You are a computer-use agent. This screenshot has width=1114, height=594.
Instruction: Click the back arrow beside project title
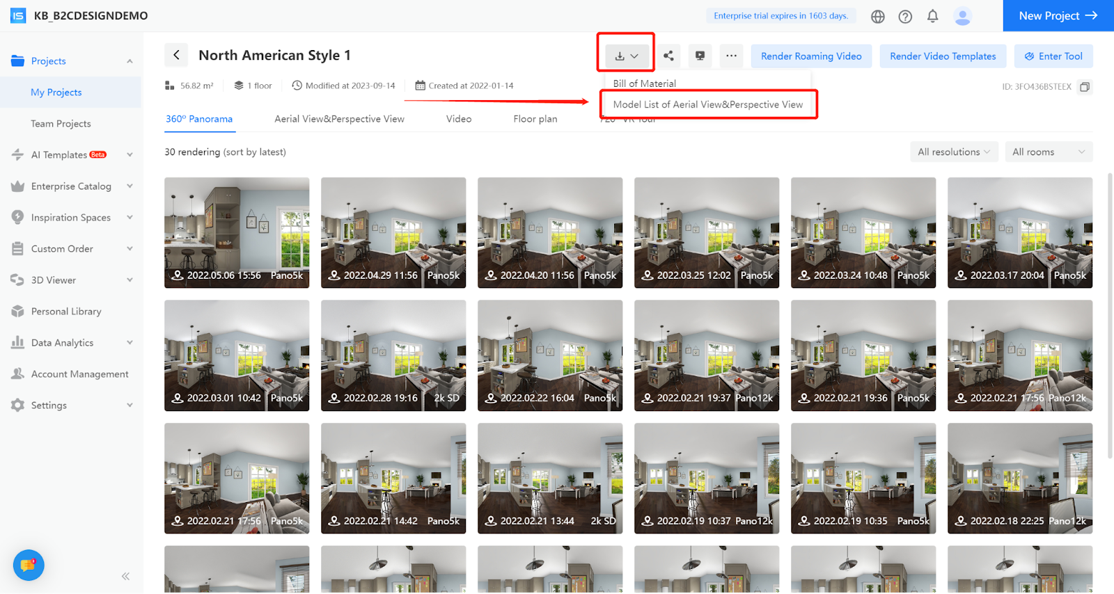pyautogui.click(x=176, y=55)
